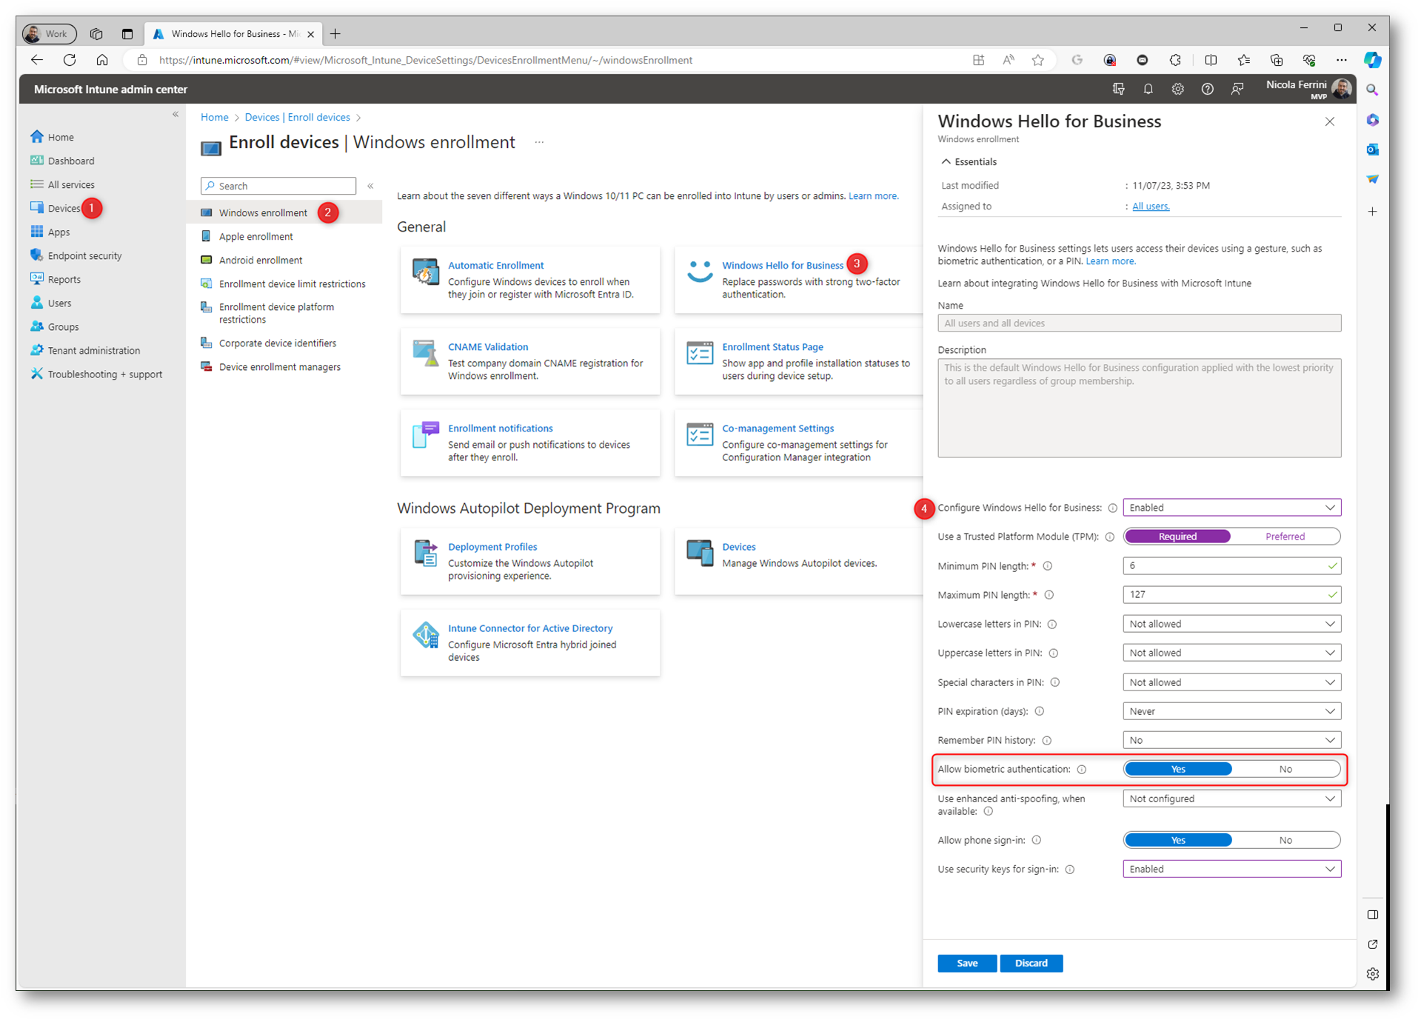Close the Windows Hello for Business panel

pos(1329,121)
